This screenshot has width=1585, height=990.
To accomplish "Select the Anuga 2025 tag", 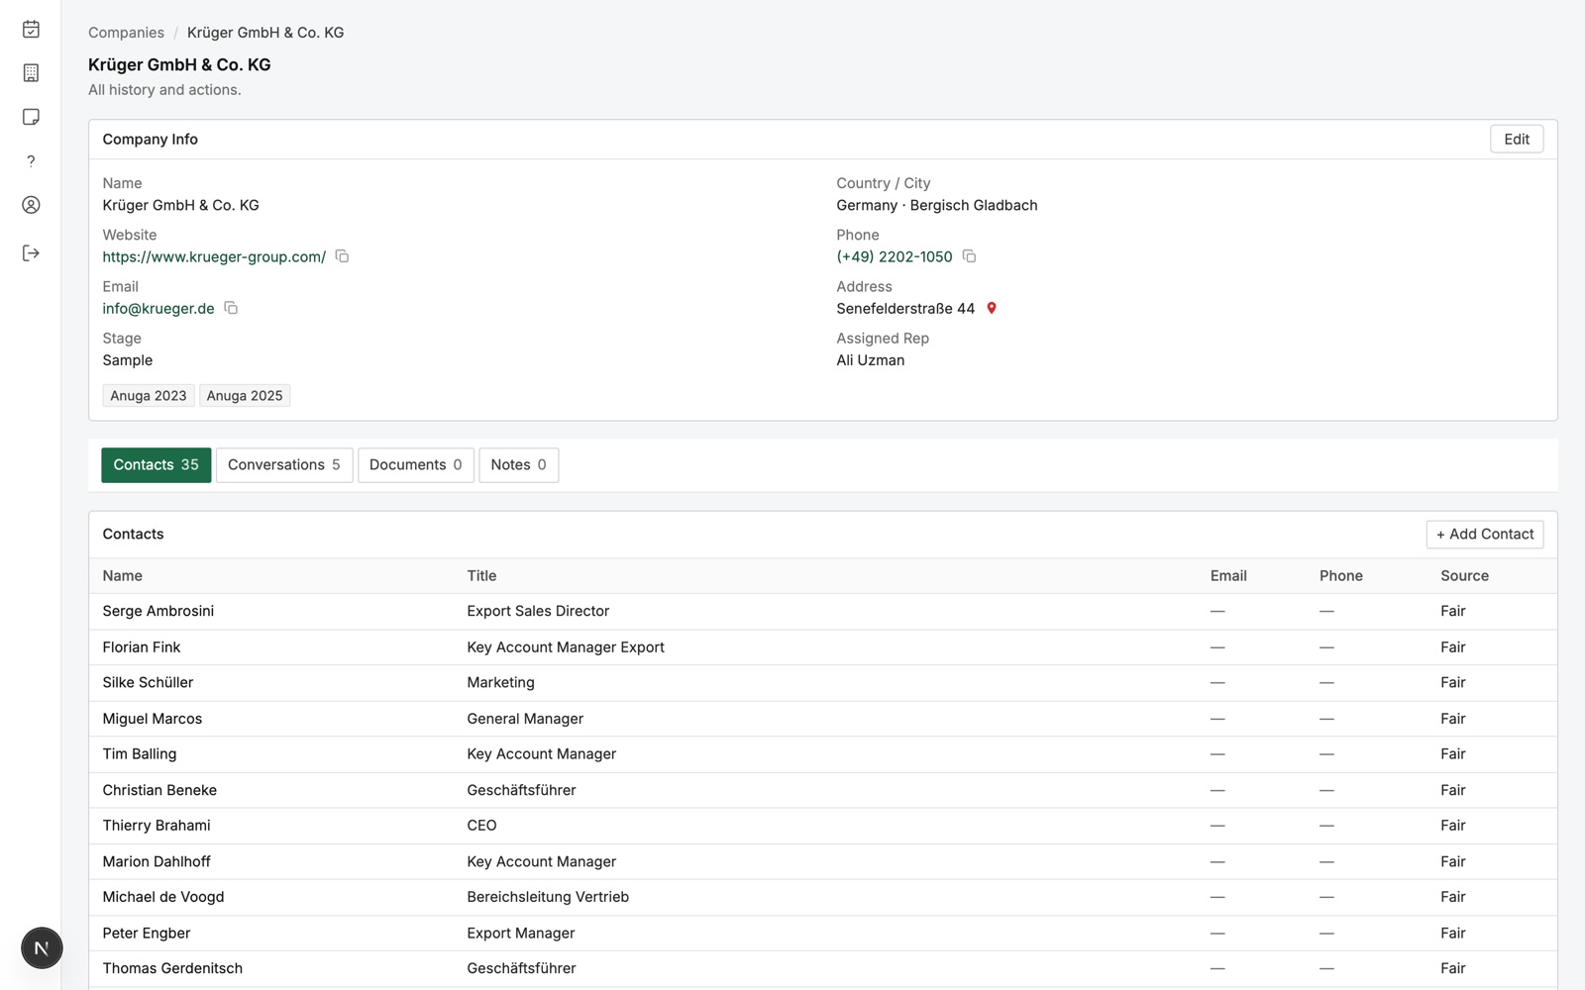I will 245,396.
